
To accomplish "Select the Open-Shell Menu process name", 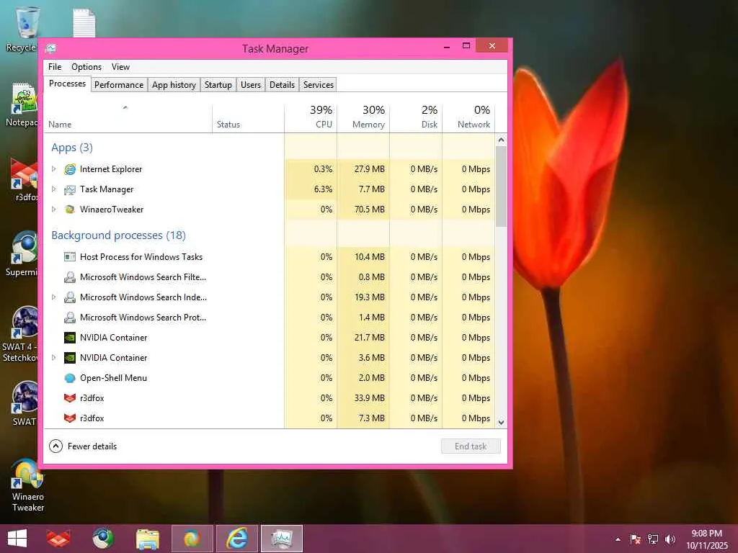I will 113,378.
